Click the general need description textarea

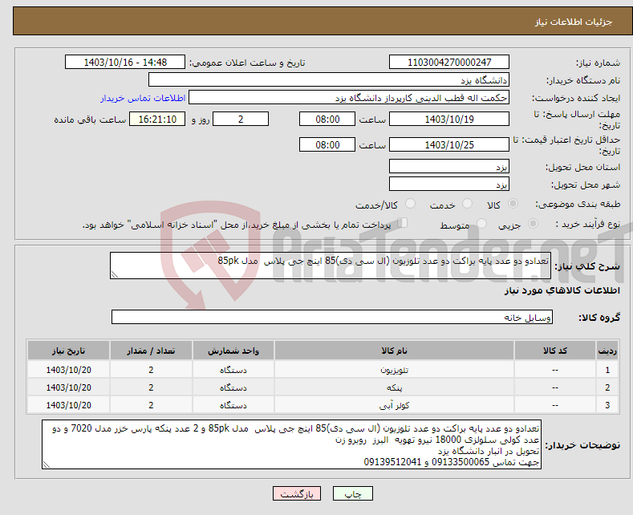tap(331, 266)
